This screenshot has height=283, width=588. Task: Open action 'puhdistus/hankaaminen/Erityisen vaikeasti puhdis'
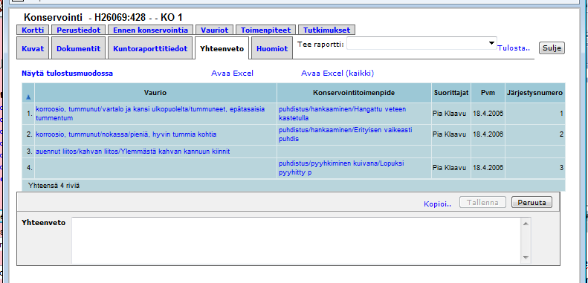[346, 134]
